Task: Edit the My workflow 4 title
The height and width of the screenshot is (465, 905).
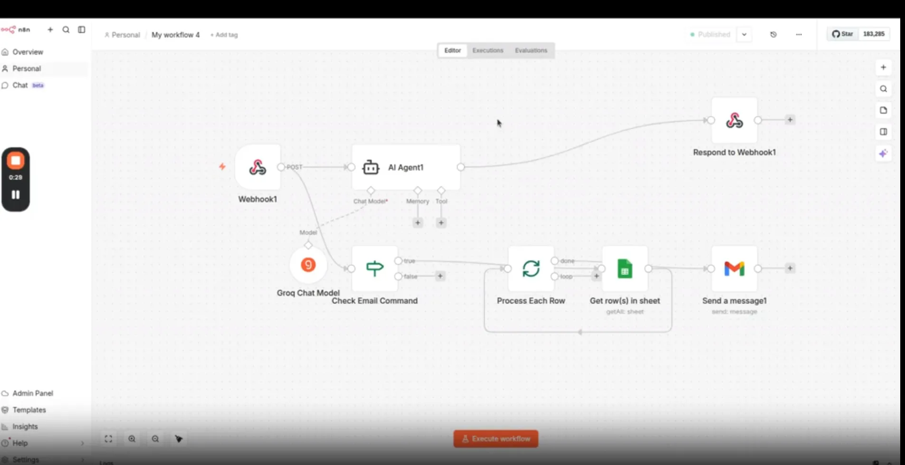Action: [x=175, y=35]
